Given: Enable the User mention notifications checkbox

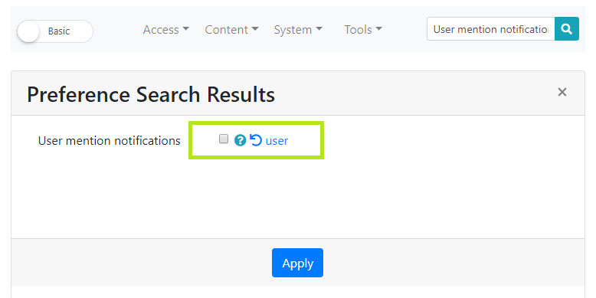Looking at the screenshot, I should [x=224, y=139].
